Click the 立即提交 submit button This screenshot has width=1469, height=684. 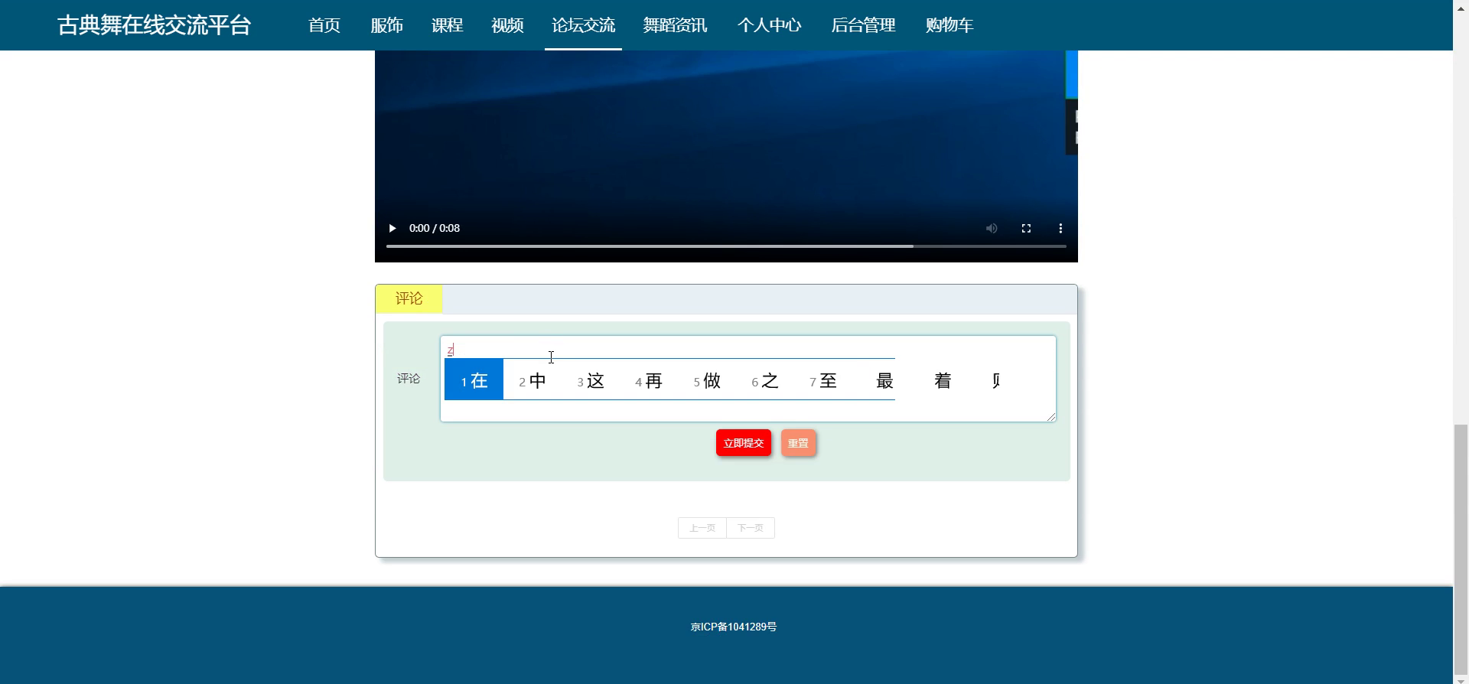(744, 443)
